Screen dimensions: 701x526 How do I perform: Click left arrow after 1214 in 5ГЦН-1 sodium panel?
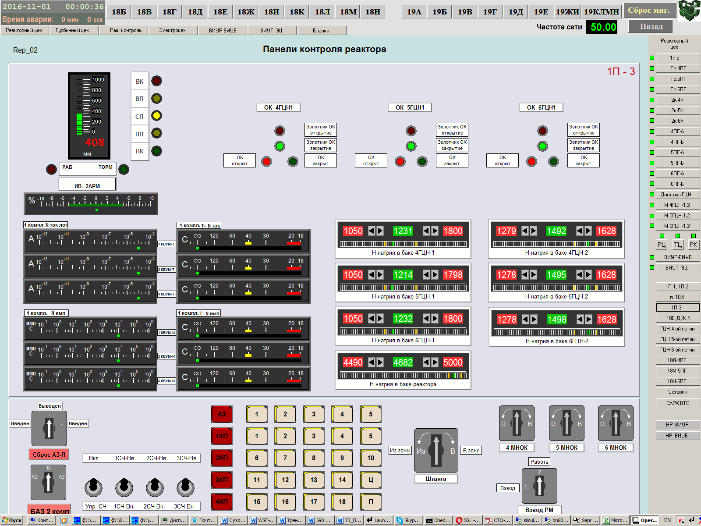[426, 274]
